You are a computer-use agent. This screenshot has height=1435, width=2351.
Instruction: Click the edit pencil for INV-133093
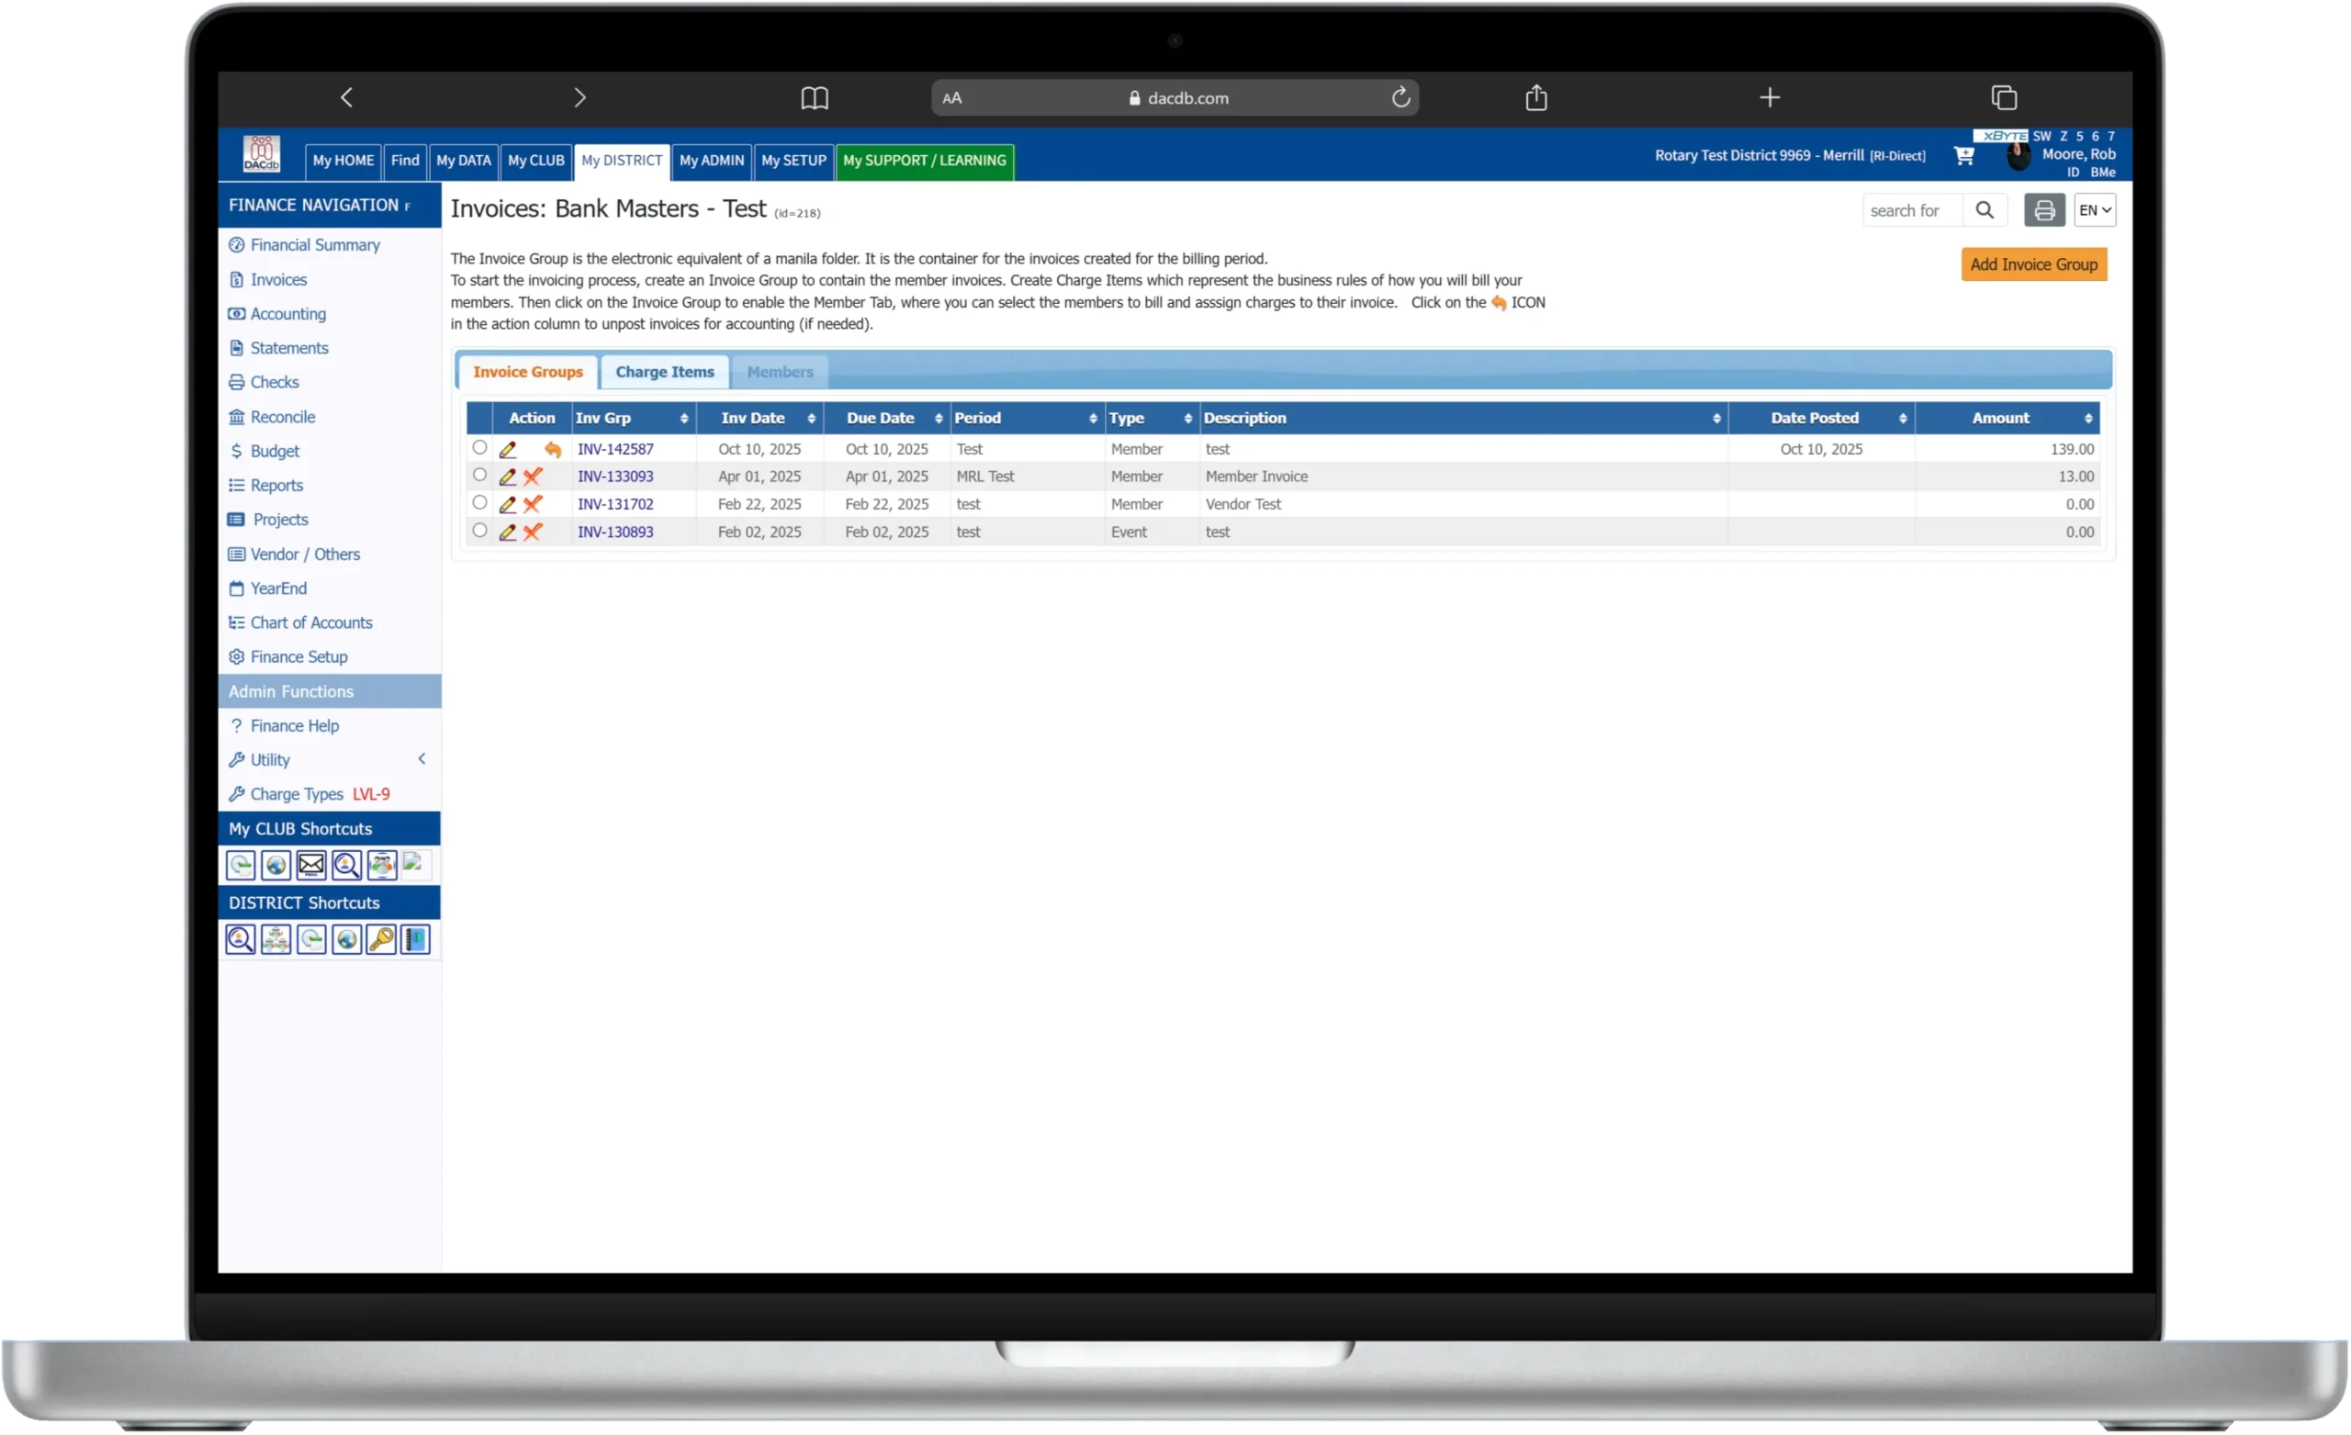(x=508, y=477)
